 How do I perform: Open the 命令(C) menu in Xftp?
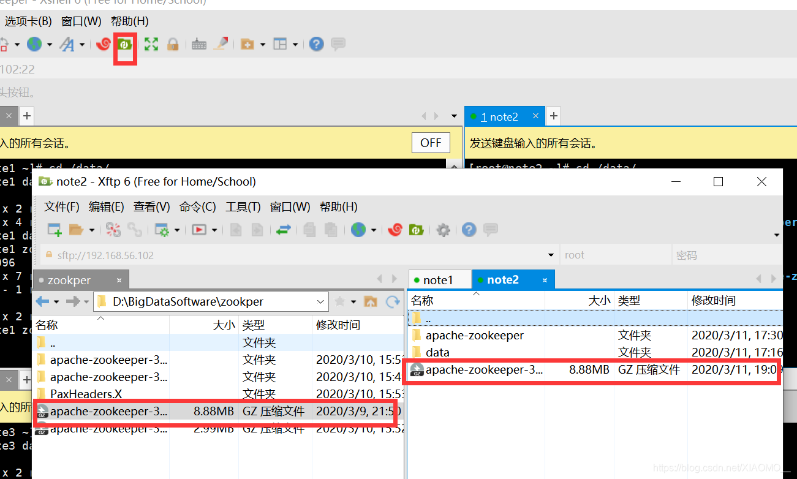(x=197, y=206)
